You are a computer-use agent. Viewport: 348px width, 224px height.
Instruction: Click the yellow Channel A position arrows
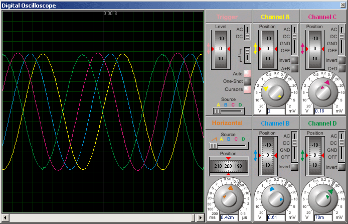pyautogui.click(x=255, y=49)
